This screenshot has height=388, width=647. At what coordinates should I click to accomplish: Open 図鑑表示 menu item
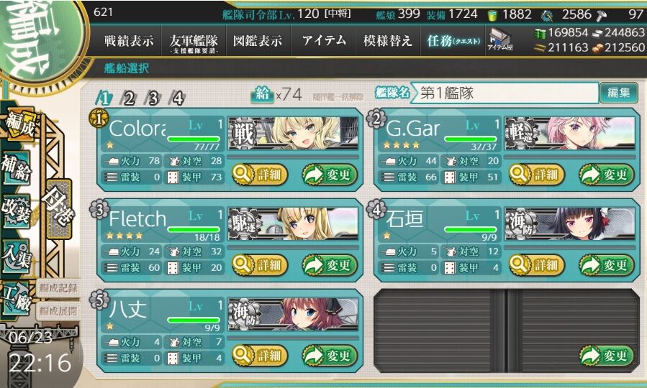coord(258,41)
